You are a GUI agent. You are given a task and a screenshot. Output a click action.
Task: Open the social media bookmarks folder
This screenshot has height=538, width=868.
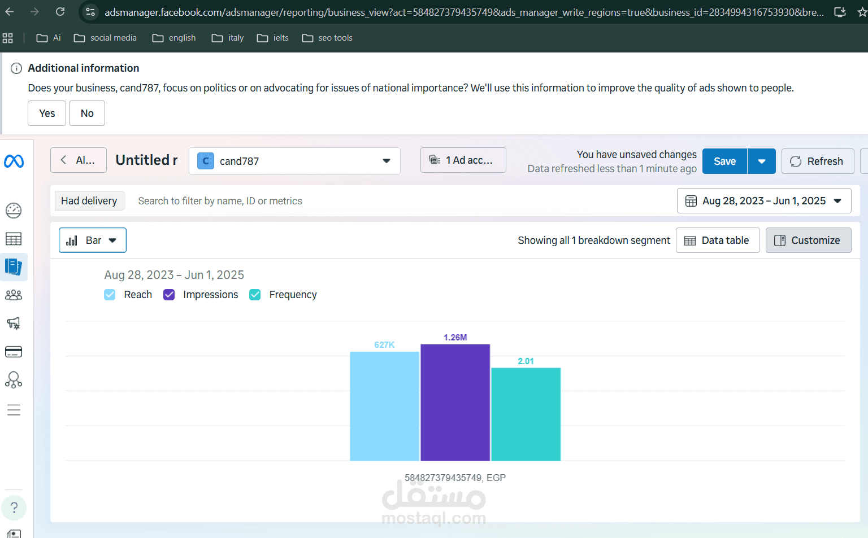(x=105, y=38)
